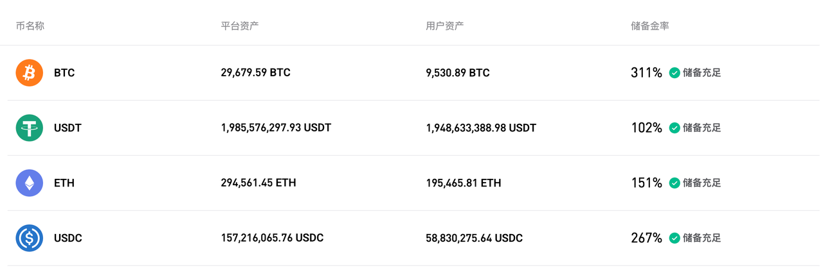Click the green checkmark beside 102%

[x=674, y=128]
